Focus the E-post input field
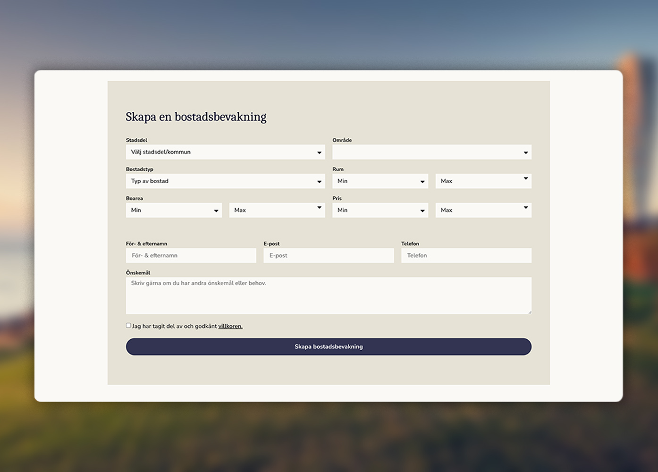 329,255
